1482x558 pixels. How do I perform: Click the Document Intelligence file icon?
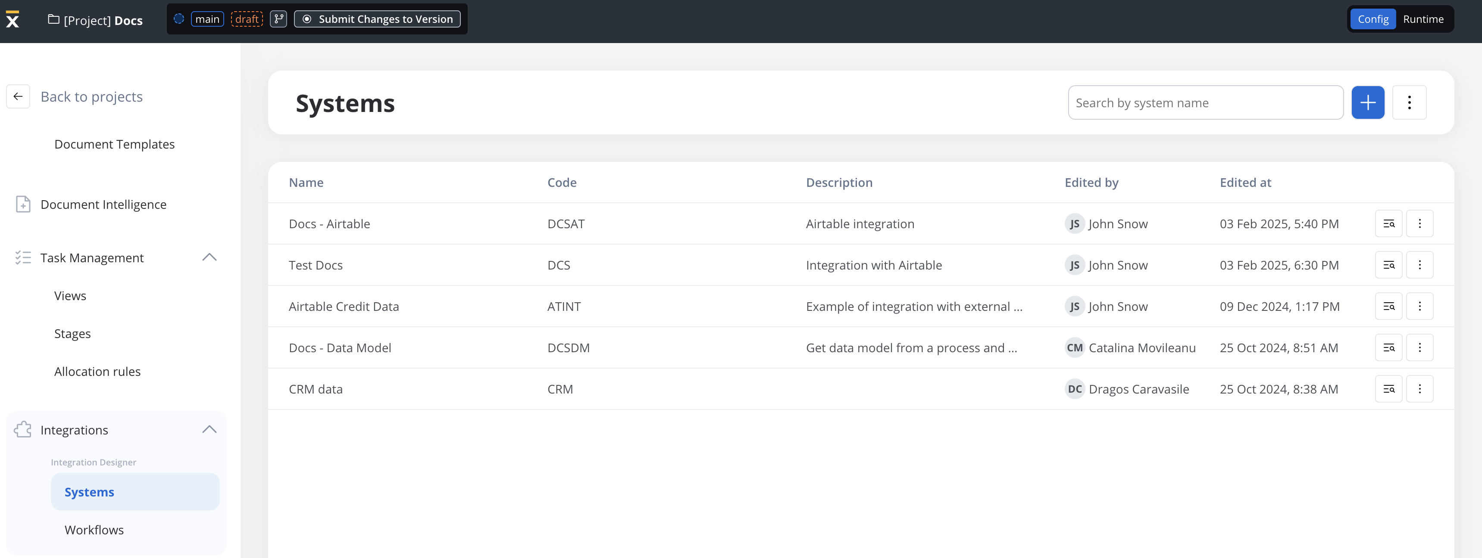[23, 204]
